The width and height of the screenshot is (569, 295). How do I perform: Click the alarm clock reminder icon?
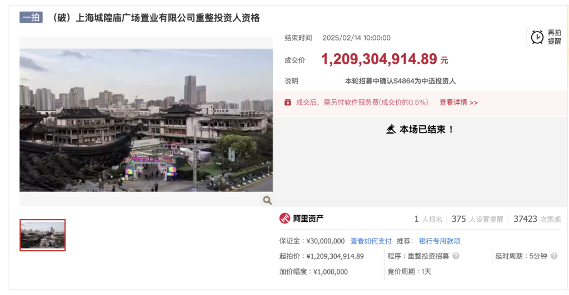pyautogui.click(x=537, y=37)
